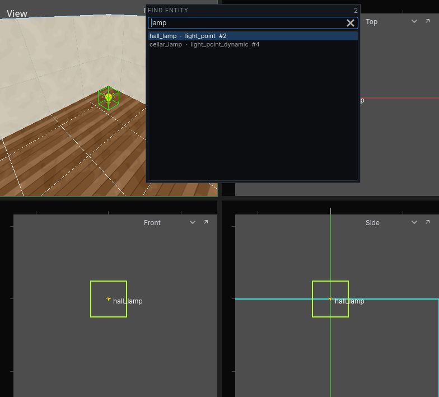The image size is (439, 397).
Task: Select the light bulb entity in 3D view
Action: [x=109, y=98]
